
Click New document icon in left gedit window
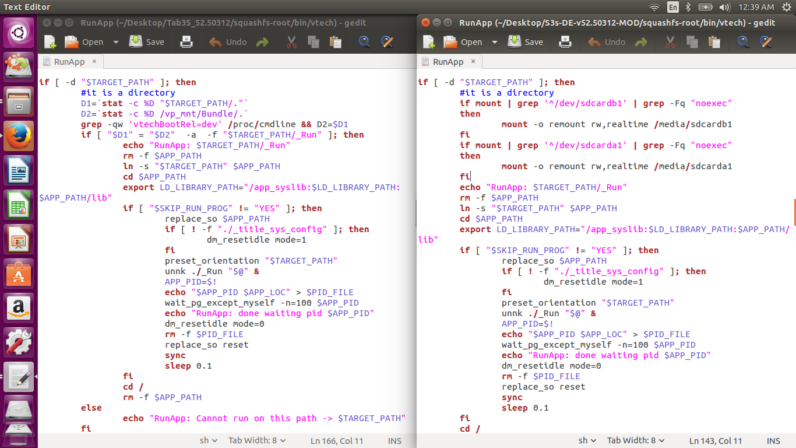pyautogui.click(x=50, y=42)
